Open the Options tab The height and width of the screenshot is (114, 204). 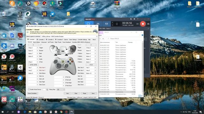click(x=66, y=39)
